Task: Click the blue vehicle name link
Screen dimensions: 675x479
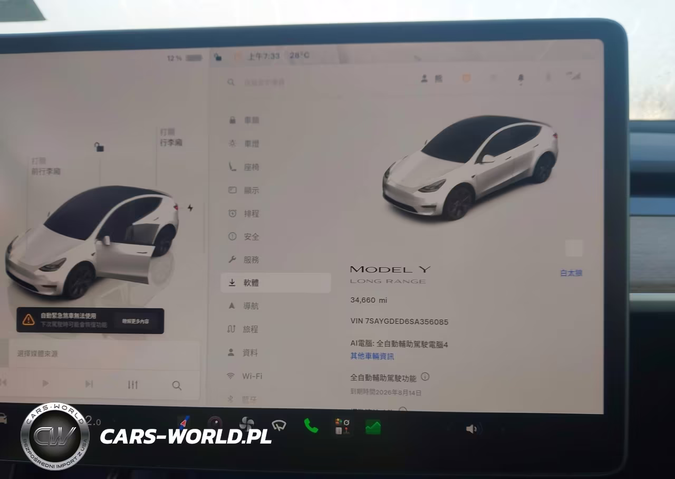Action: (x=571, y=273)
